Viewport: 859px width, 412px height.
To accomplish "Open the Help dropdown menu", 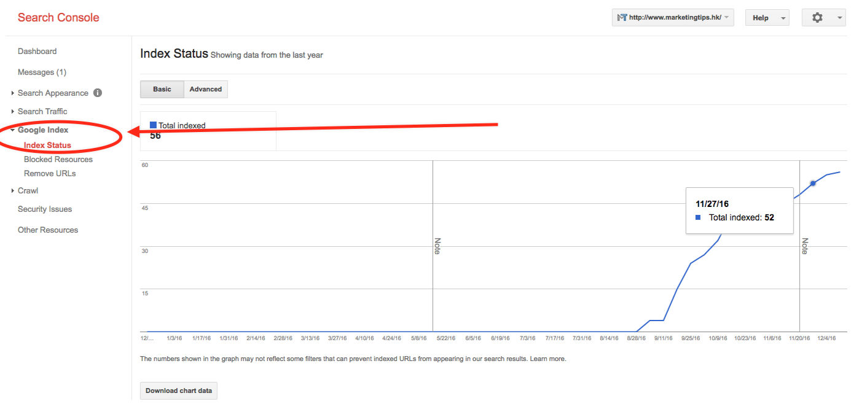I will click(x=767, y=18).
